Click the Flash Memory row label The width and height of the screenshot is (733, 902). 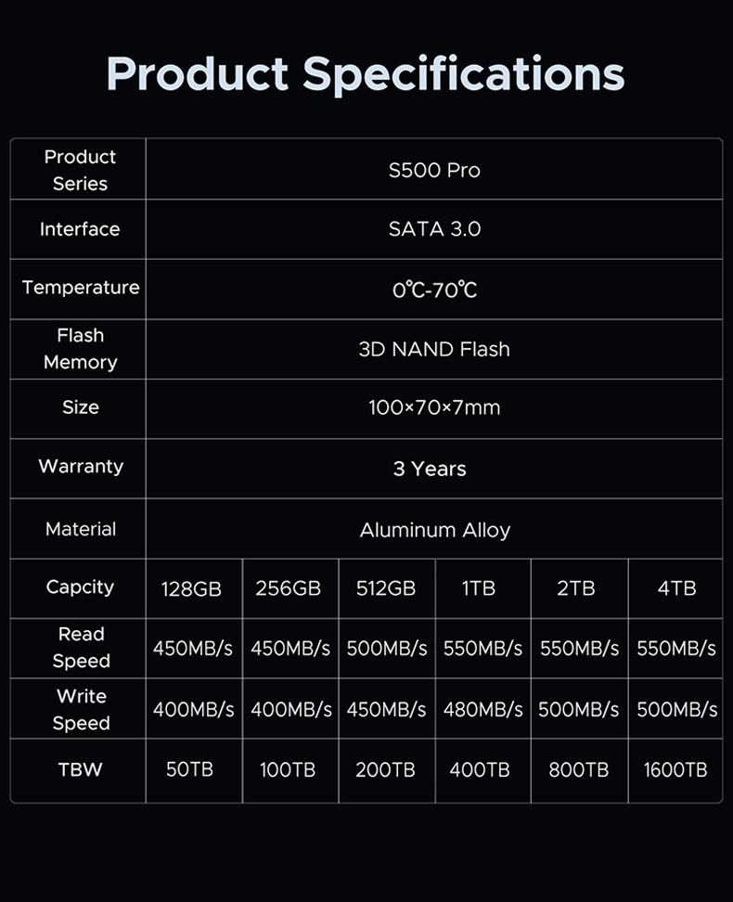pyautogui.click(x=81, y=349)
